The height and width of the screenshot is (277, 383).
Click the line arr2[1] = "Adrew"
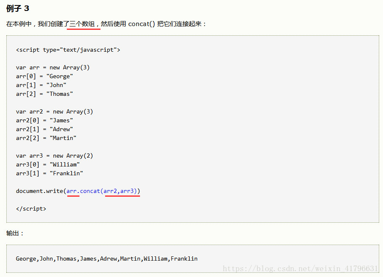pyautogui.click(x=45, y=129)
